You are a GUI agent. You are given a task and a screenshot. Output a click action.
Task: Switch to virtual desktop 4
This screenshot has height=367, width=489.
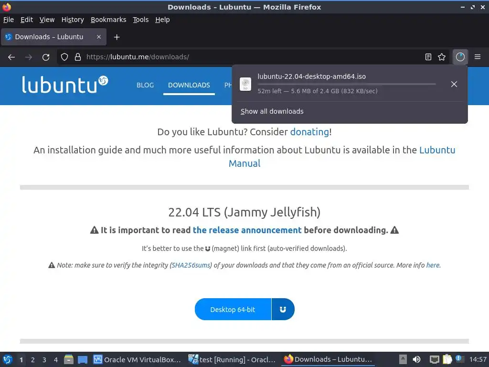coord(56,359)
